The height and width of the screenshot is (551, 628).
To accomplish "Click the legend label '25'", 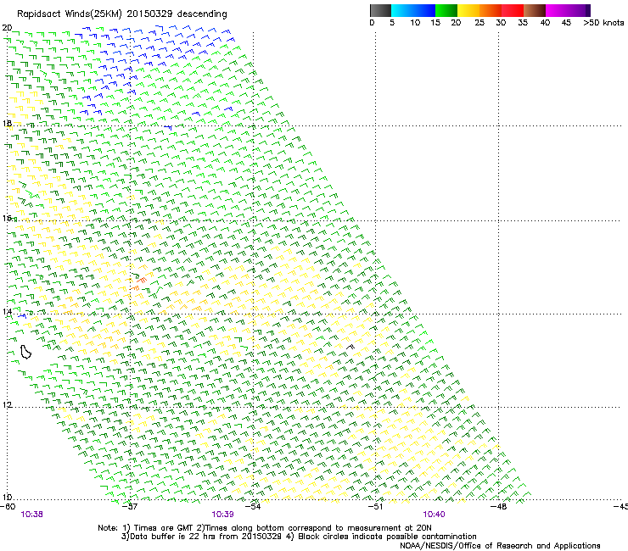I will tap(479, 23).
